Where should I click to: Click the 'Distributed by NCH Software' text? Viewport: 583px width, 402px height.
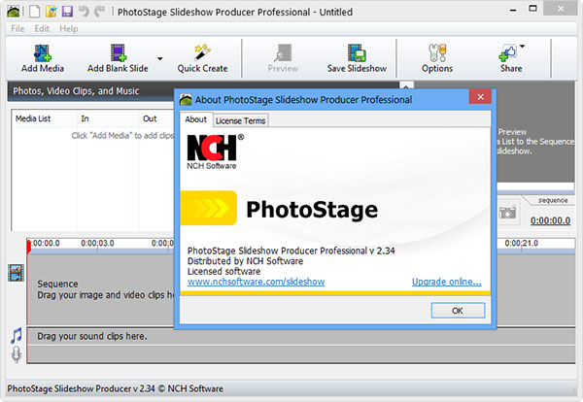click(x=246, y=261)
